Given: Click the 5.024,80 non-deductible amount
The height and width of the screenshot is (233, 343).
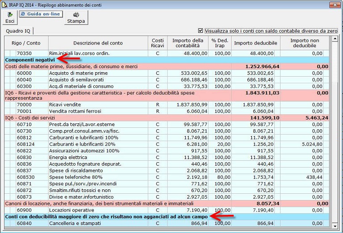Looking at the screenshot, I should pyautogui.click(x=312, y=144).
